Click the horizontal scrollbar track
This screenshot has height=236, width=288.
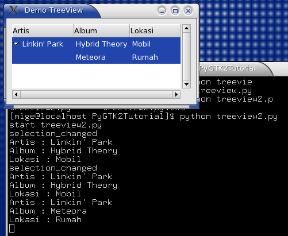point(96,94)
